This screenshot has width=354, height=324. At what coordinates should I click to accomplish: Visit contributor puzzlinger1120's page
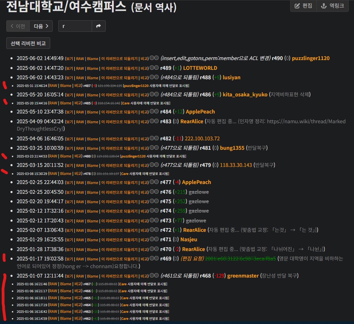pos(310,58)
